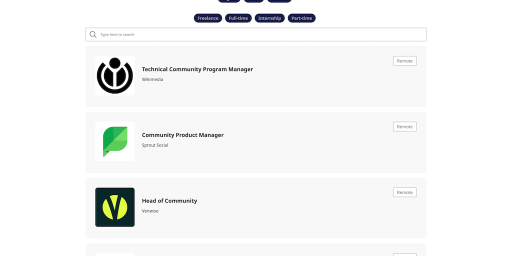Click the Wikimedia logo

pyautogui.click(x=115, y=76)
